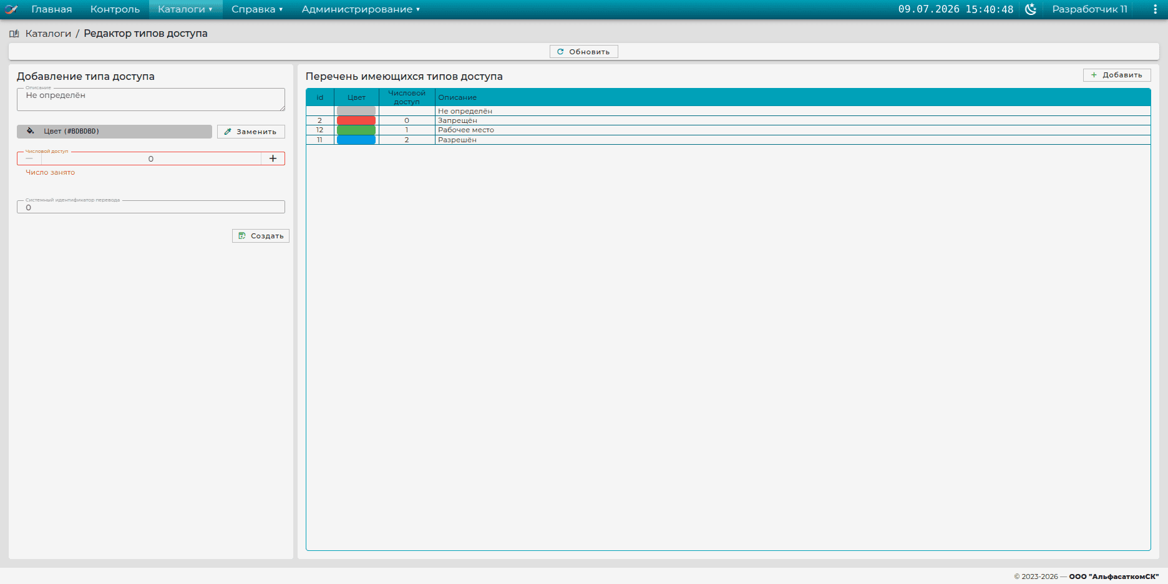
Task: Focus the Системный идентификатор перевода field
Action: click(151, 207)
